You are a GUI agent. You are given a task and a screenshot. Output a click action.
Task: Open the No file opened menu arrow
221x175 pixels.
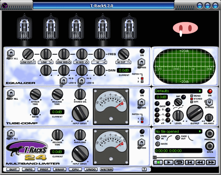[200, 131]
